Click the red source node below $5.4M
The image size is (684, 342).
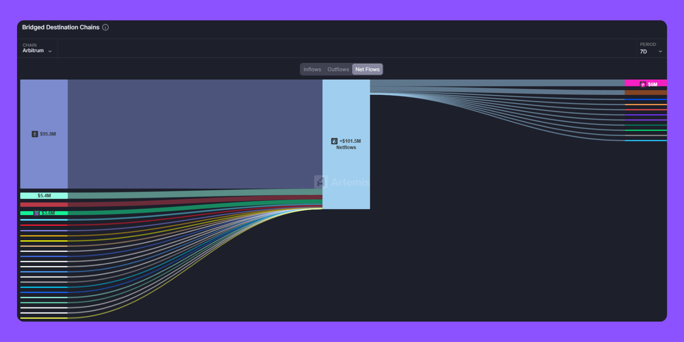pyautogui.click(x=44, y=205)
